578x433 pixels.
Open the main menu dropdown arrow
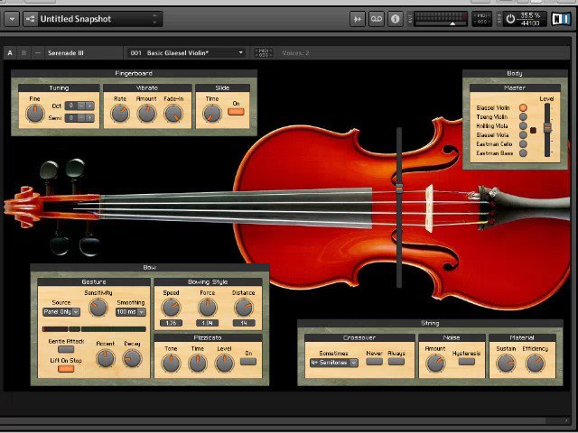pos(12,19)
